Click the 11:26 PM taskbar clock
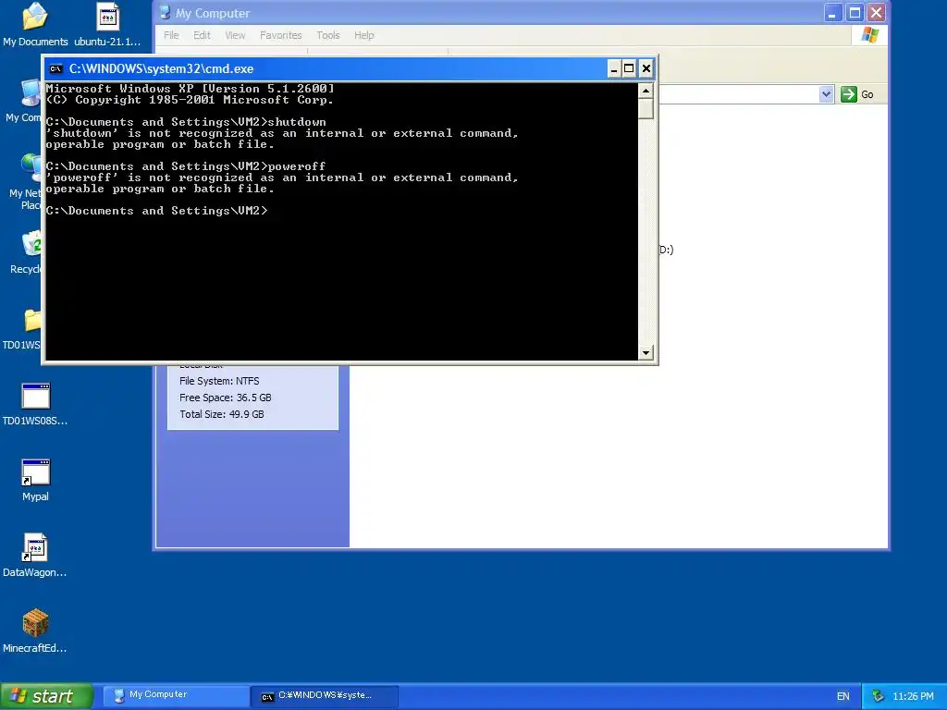947x710 pixels. pos(913,696)
